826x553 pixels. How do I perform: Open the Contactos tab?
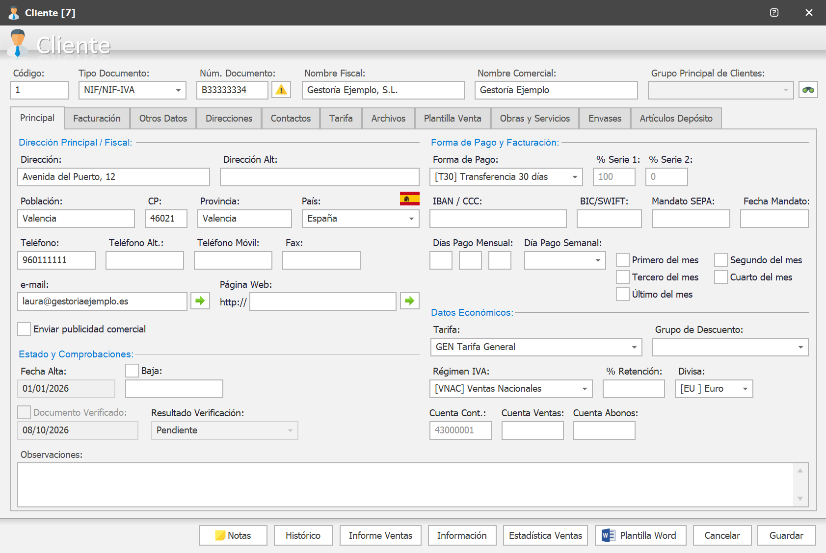pyautogui.click(x=291, y=118)
